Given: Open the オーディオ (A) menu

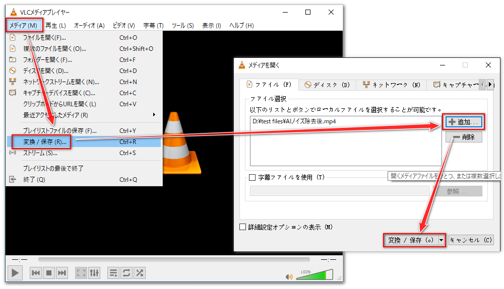Looking at the screenshot, I should point(89,25).
